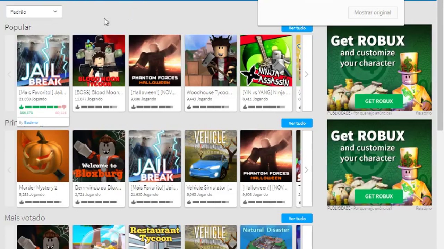
Task: Click the Badimo creator link
Action: (31, 122)
